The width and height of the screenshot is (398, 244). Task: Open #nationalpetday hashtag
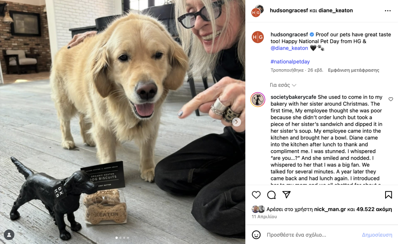click(x=290, y=62)
